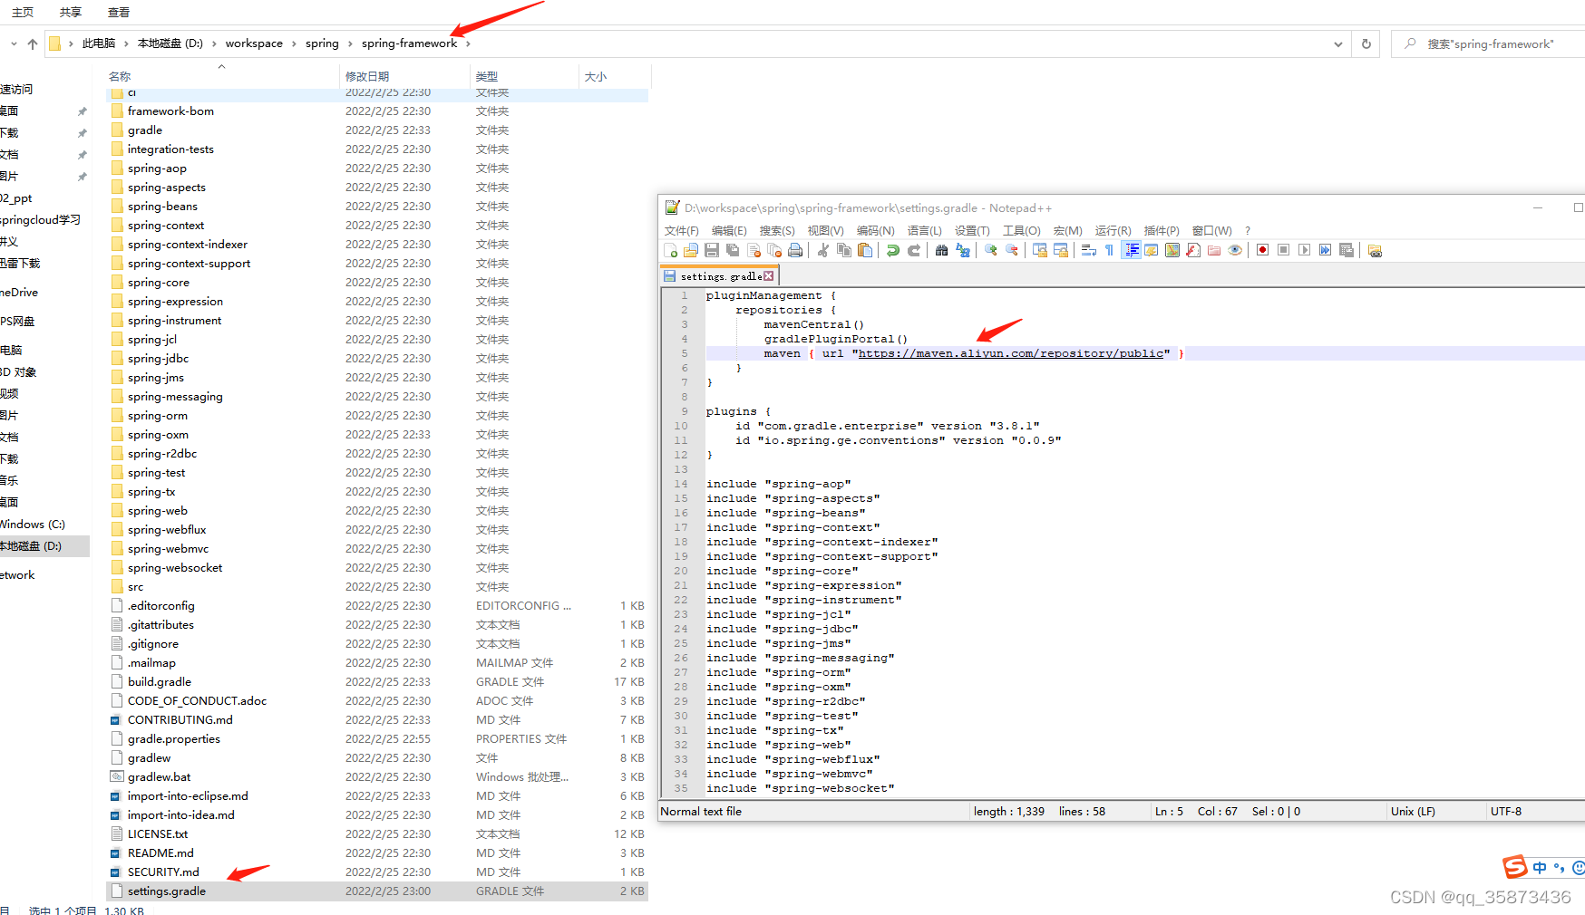Toggle Show All Characters pilcrow icon
Screen dimensions: 1585x915
click(1110, 251)
